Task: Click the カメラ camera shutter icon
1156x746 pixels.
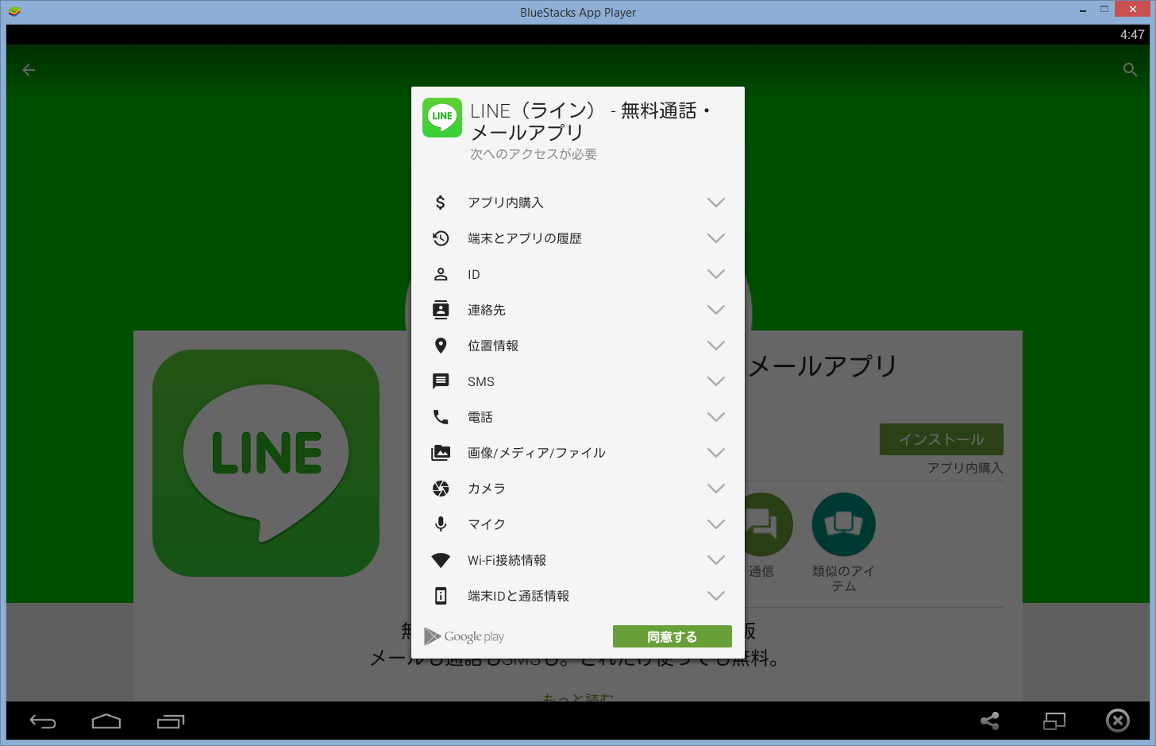Action: pyautogui.click(x=441, y=489)
